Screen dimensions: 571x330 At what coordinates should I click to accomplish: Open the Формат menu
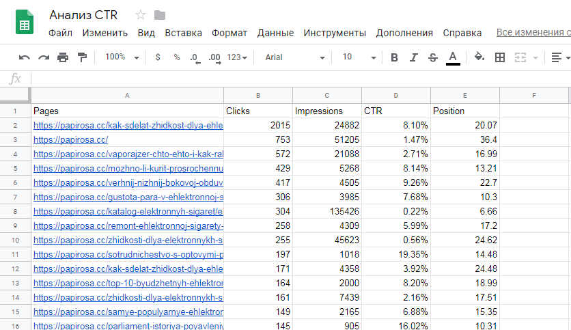click(x=229, y=33)
